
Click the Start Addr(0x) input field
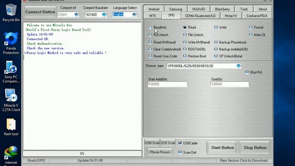[167, 84]
